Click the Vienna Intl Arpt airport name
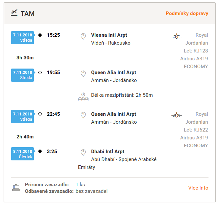 [x=109, y=35]
